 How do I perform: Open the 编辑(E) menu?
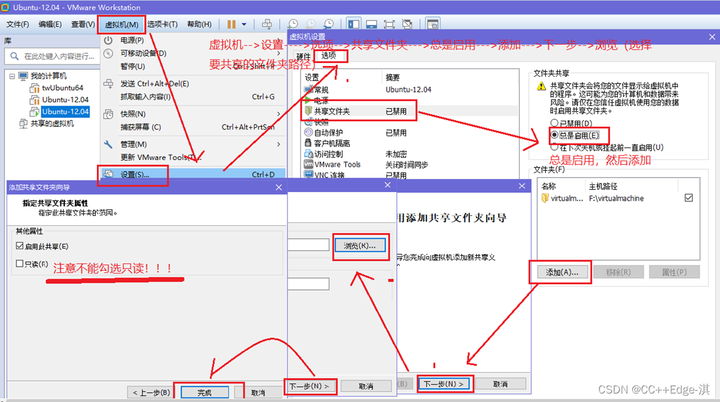click(50, 24)
